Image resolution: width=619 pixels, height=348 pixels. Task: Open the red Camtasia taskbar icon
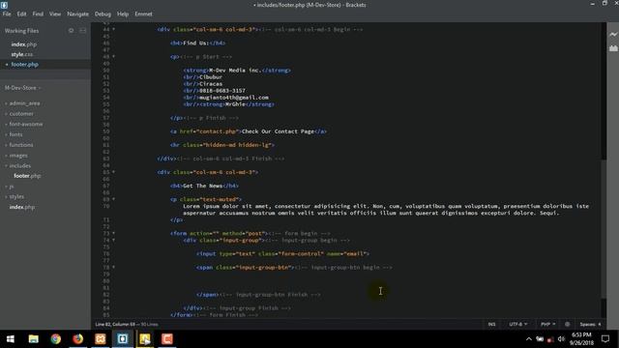(x=167, y=339)
